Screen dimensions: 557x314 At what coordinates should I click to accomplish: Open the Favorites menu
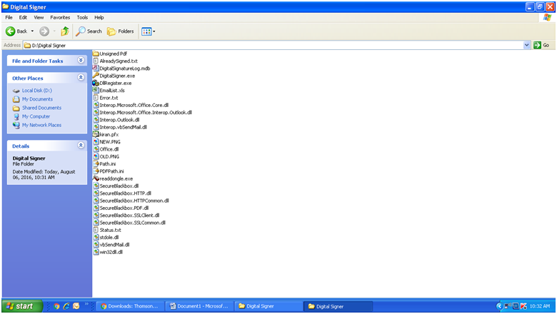pos(60,17)
